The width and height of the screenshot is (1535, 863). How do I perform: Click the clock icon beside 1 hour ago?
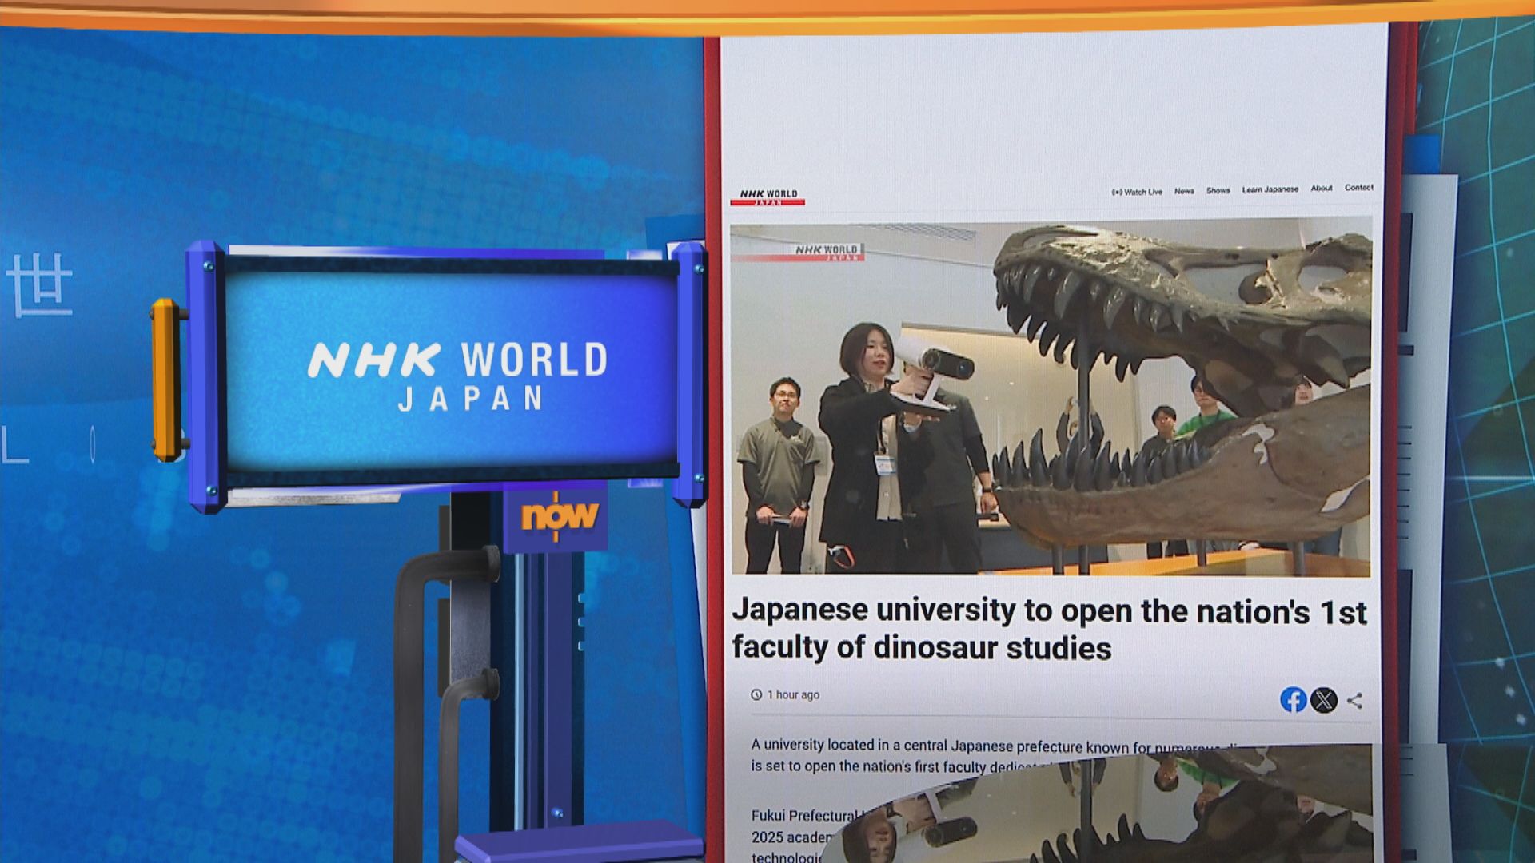(756, 694)
